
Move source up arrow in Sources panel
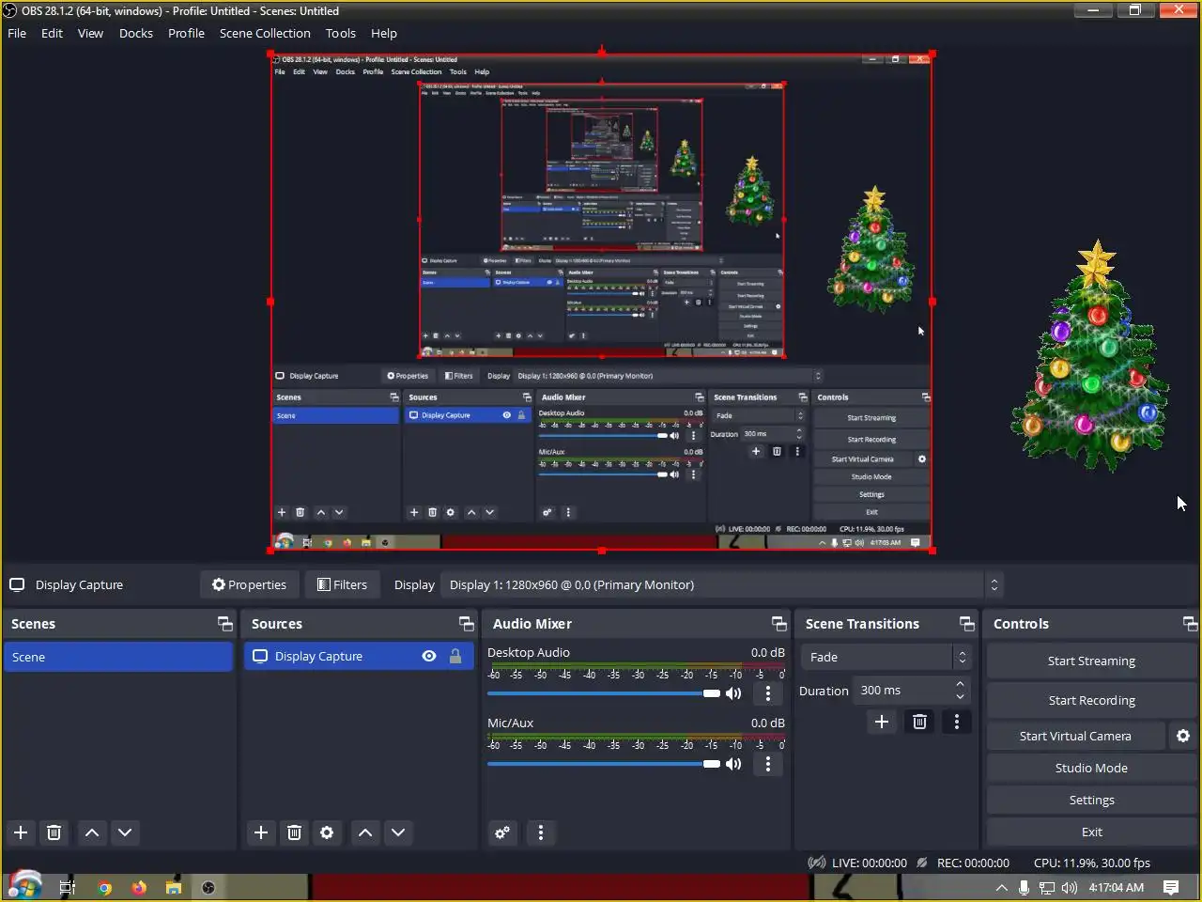click(365, 832)
